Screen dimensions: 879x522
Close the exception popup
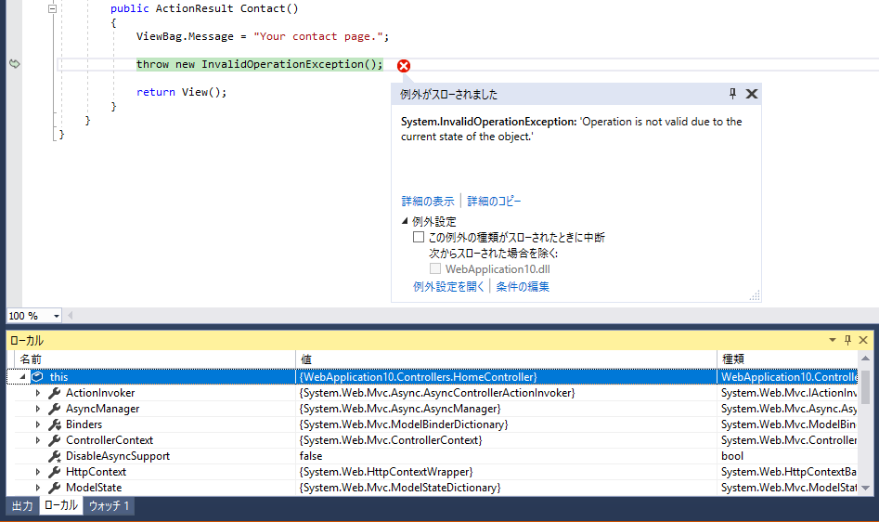coord(752,94)
